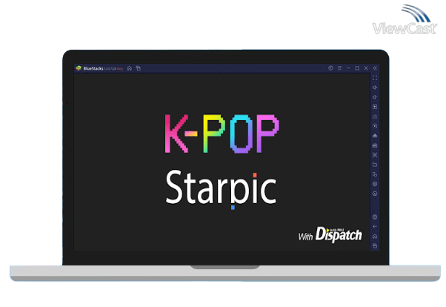Click the play-in-square icon in side toolbar
Viewport: 446px width, 307px height.
point(375,107)
